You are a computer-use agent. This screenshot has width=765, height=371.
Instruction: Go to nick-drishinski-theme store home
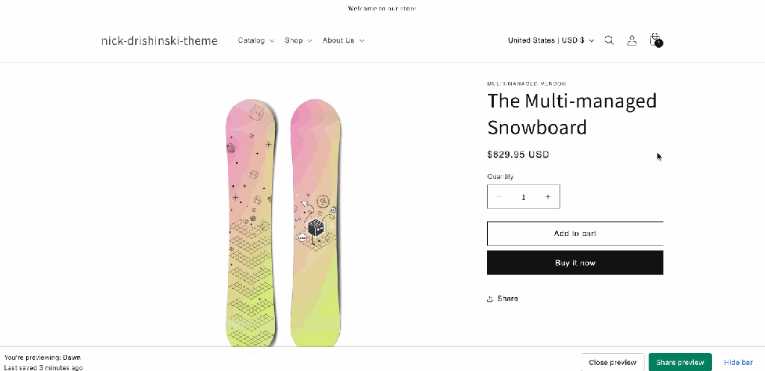(159, 40)
